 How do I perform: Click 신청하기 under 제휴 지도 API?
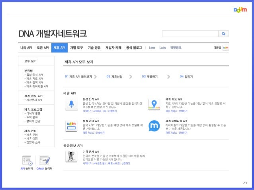(183, 111)
